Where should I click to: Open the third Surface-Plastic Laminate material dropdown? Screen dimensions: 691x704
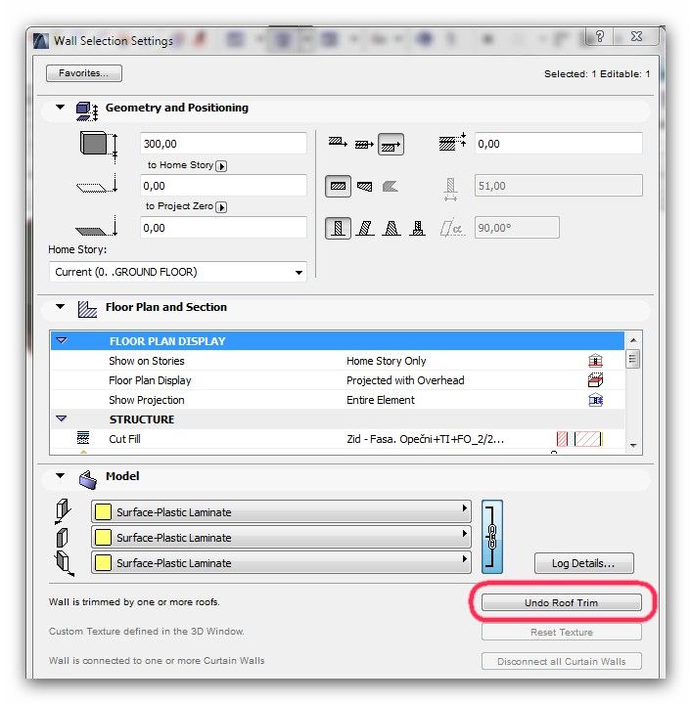click(x=281, y=562)
